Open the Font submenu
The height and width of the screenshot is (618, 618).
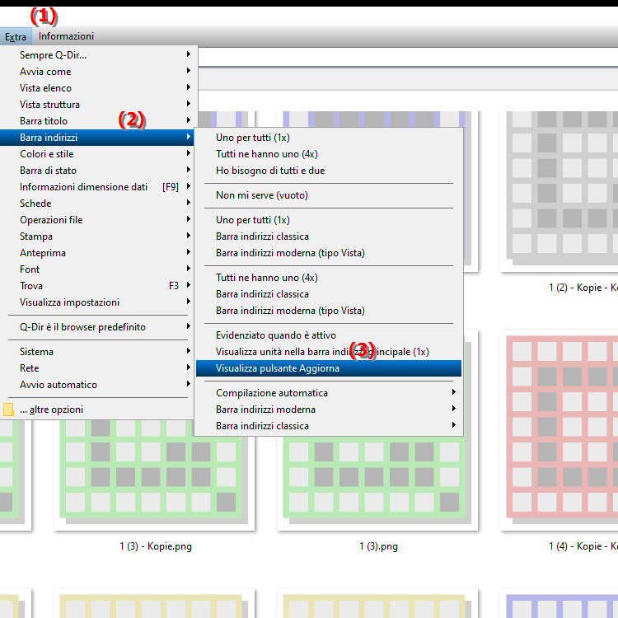[96, 269]
